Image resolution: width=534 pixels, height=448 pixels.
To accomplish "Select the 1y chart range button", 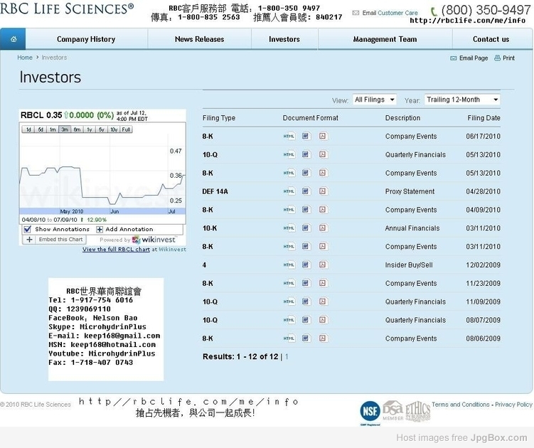I will 89,129.
